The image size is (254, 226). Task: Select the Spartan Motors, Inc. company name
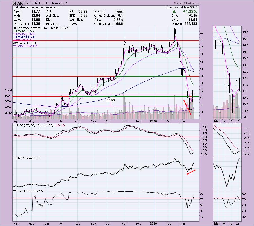37,3
